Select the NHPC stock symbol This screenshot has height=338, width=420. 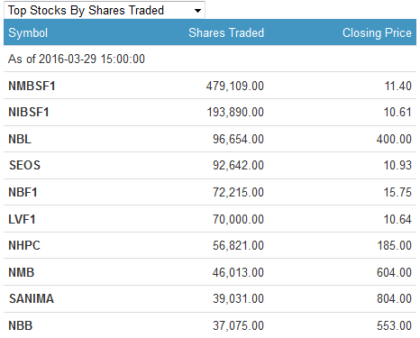tap(24, 245)
